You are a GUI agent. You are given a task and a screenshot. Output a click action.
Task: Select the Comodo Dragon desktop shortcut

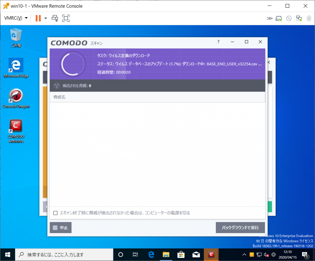click(16, 98)
